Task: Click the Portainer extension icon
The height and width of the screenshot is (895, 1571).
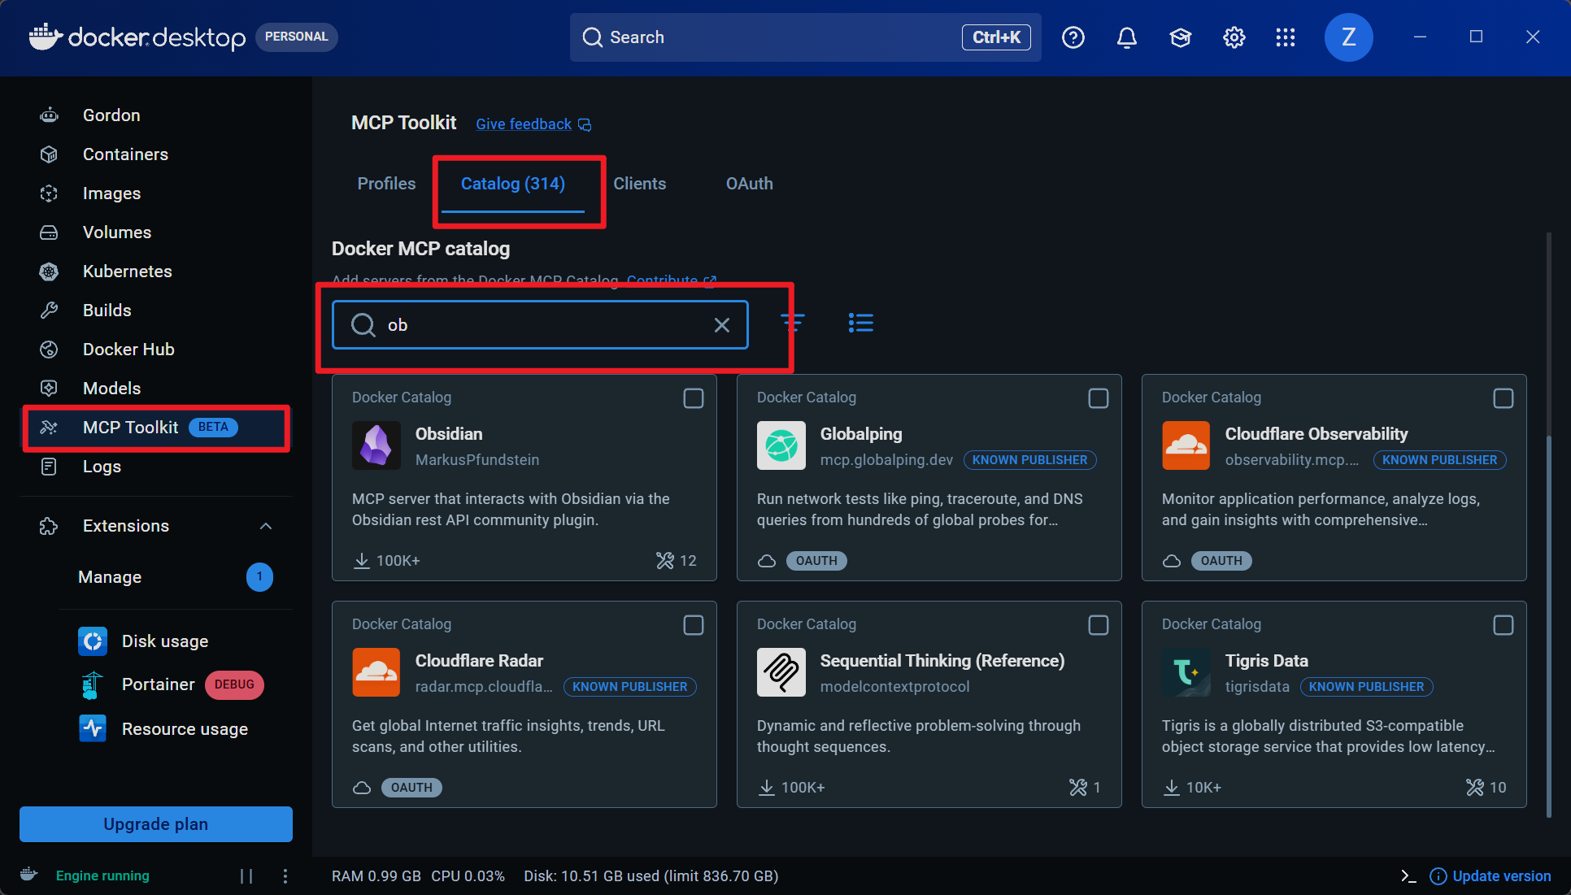Action: 93,684
